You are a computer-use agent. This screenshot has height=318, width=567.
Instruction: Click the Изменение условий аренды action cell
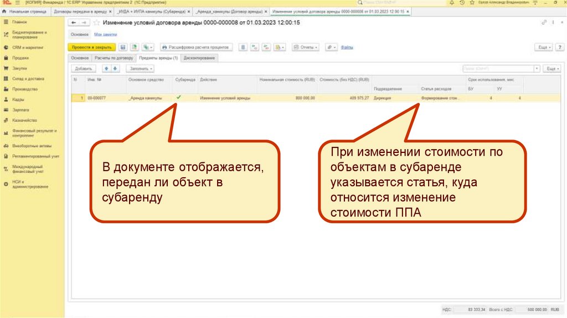(x=228, y=98)
